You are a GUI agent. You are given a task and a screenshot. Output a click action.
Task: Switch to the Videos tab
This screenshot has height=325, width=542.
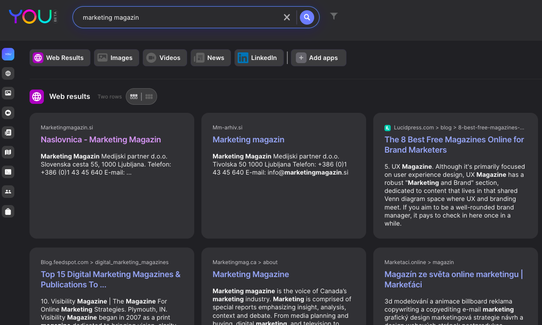point(165,58)
